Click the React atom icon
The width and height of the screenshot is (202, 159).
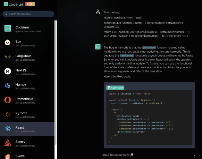8,128
